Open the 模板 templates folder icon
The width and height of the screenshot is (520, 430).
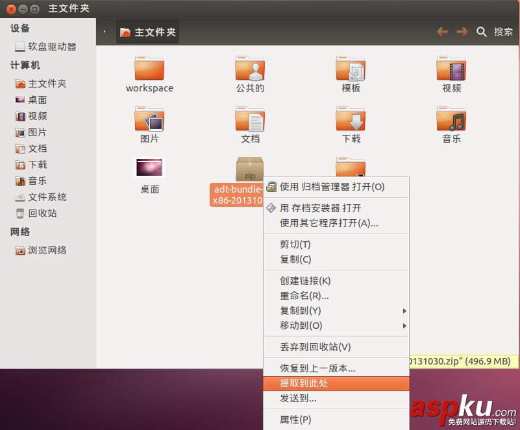click(x=351, y=68)
